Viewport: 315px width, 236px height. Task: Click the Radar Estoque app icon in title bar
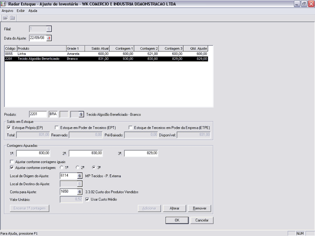coord(4,4)
